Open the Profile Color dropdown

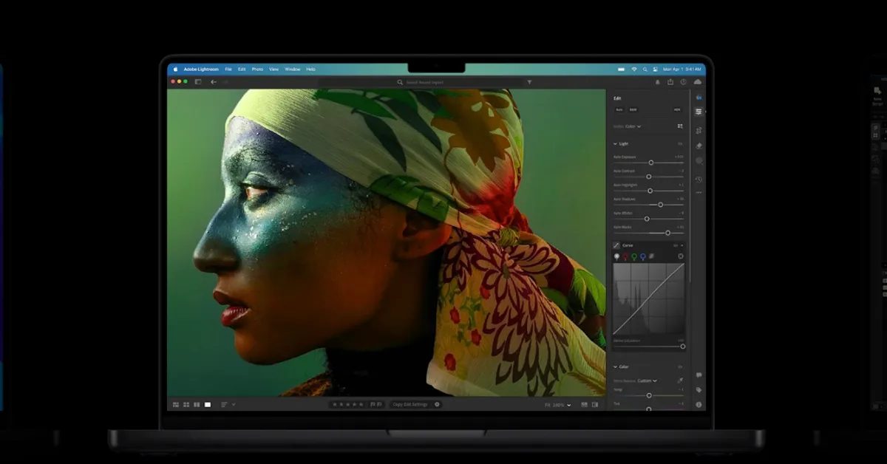click(x=633, y=126)
